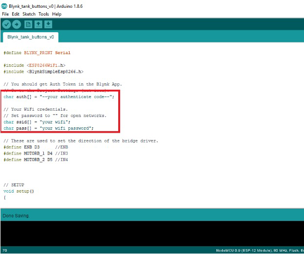The width and height of the screenshot is (304, 256).
Task: Show the Help menu
Action: click(57, 14)
